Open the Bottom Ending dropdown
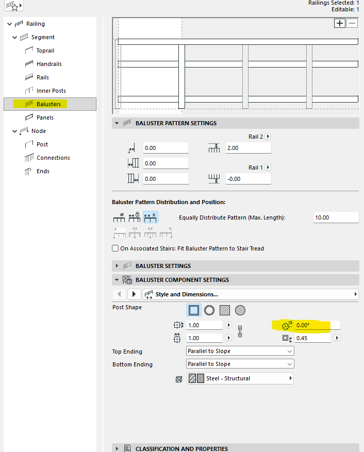 [240, 364]
